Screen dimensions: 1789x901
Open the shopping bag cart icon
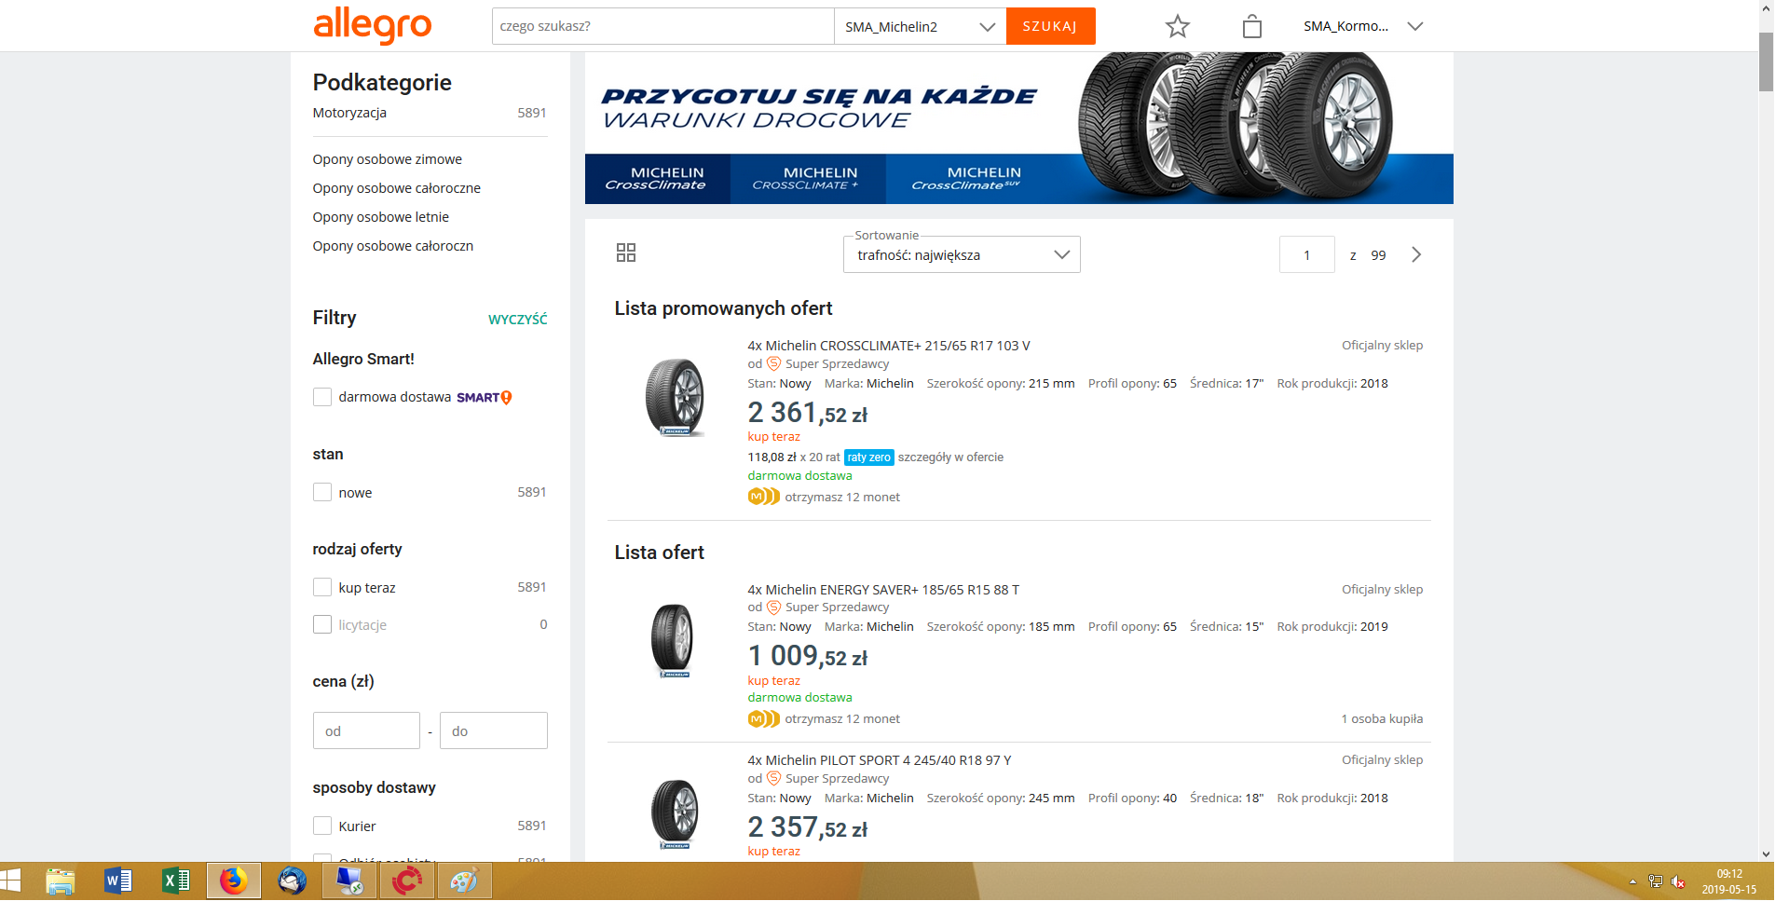coord(1251,26)
